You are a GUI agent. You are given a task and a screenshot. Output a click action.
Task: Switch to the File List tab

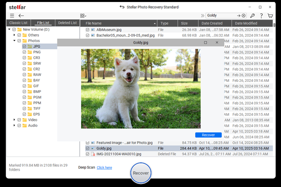click(43, 23)
